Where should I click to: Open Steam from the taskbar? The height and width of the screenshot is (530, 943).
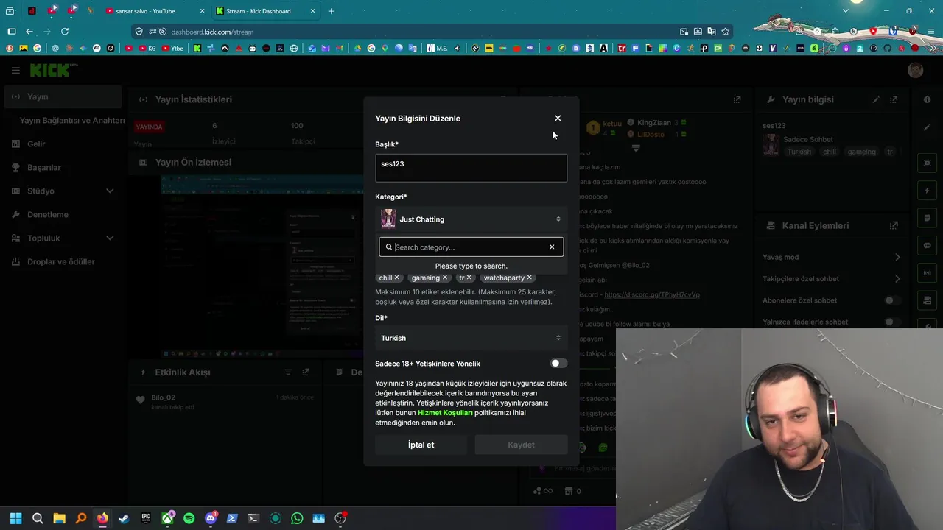[124, 518]
